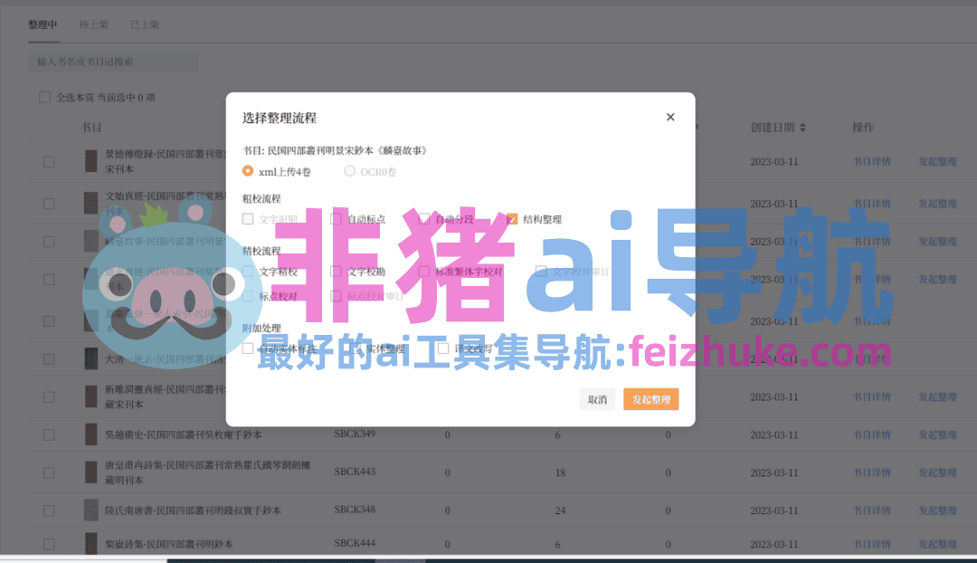Click the 取消 cancel button

pyautogui.click(x=597, y=399)
